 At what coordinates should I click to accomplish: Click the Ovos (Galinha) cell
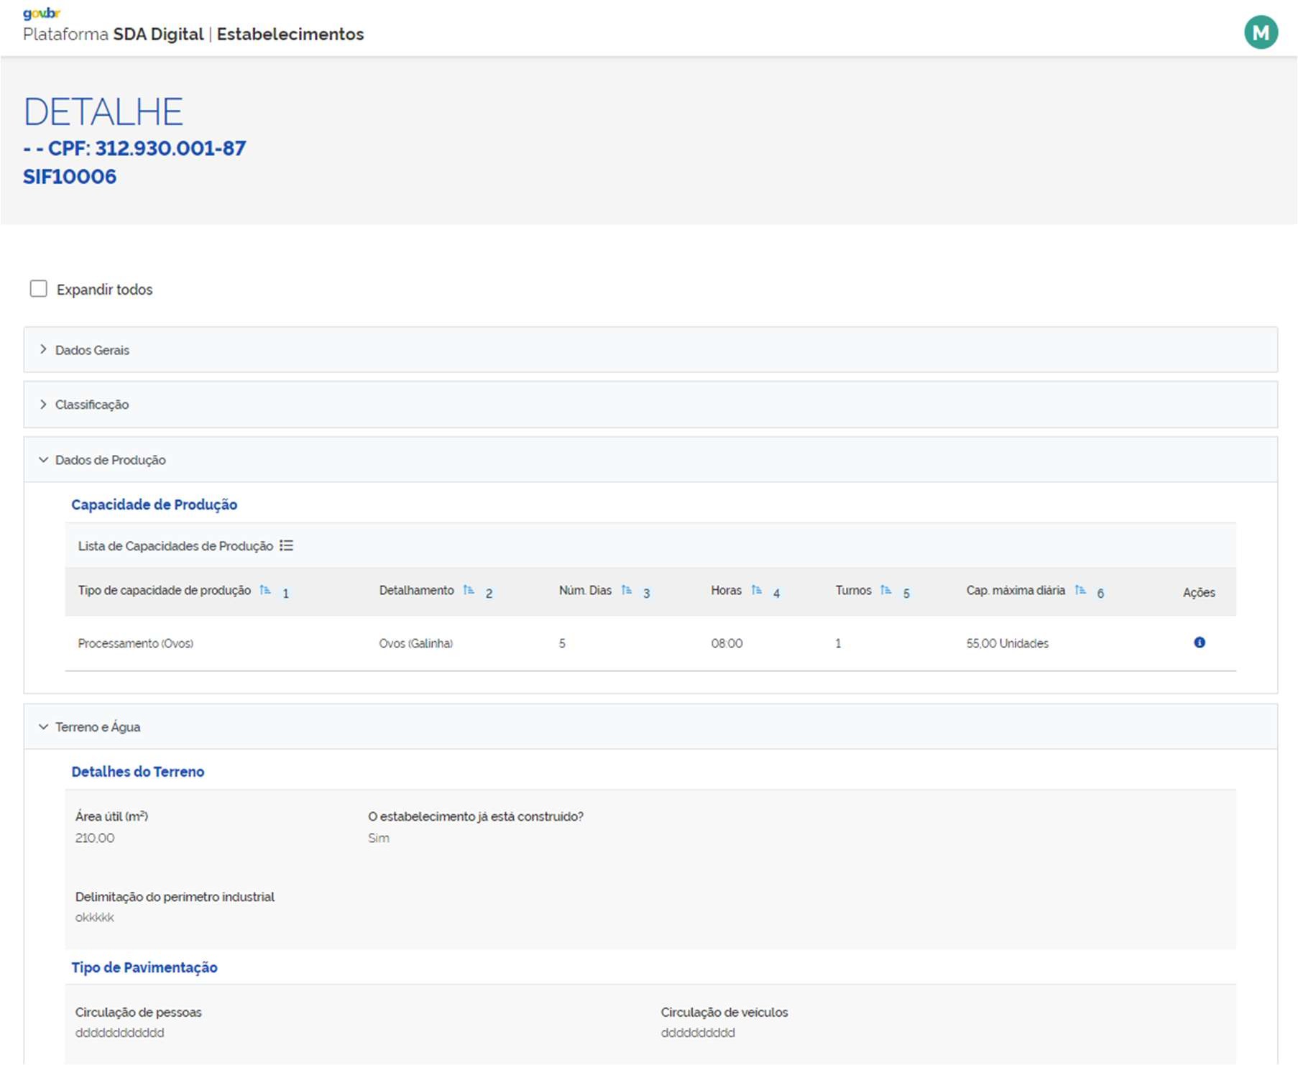point(415,643)
